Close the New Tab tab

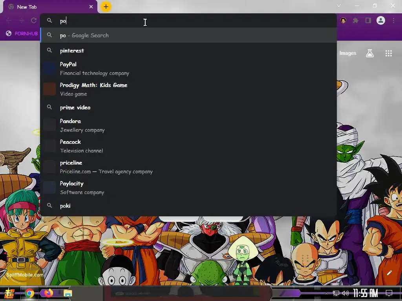tap(91, 7)
